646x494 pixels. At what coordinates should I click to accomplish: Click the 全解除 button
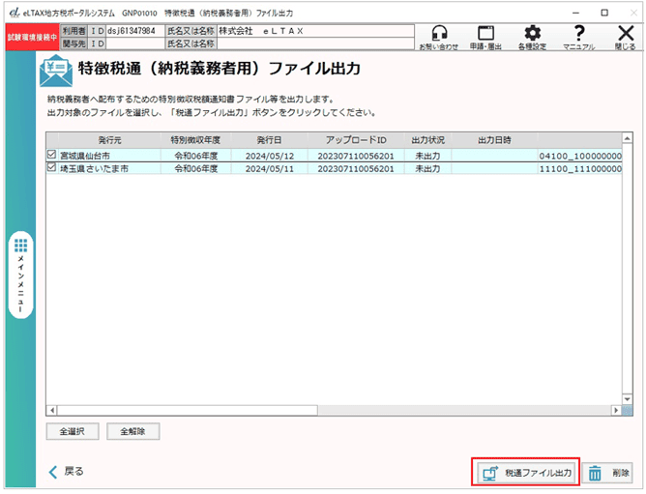tap(132, 431)
